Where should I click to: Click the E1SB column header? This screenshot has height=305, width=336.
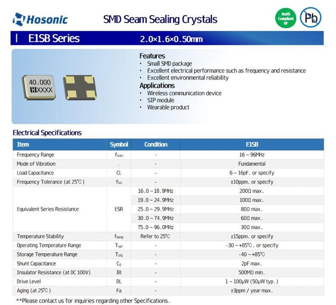tap(252, 144)
